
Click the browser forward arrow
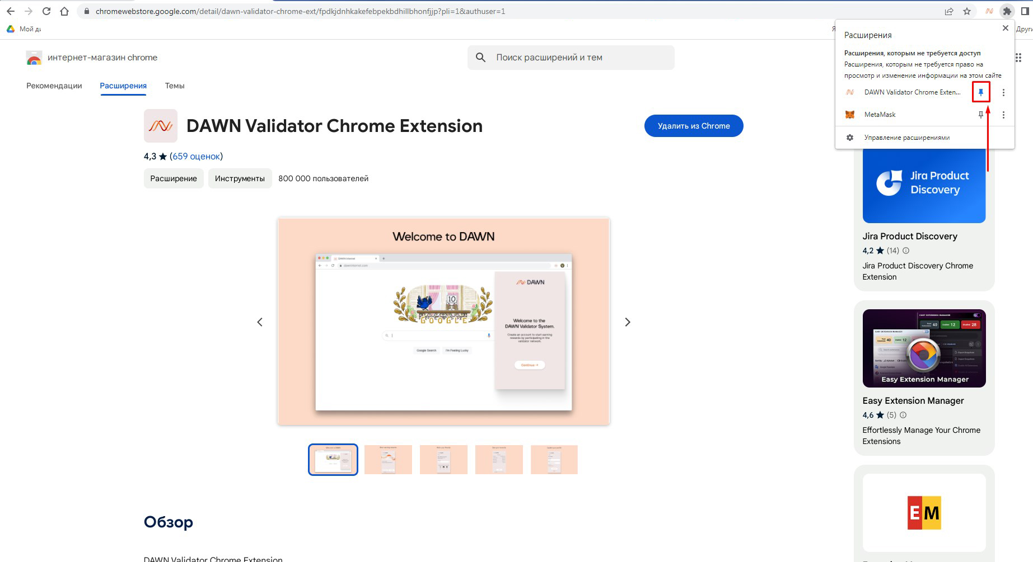(29, 11)
